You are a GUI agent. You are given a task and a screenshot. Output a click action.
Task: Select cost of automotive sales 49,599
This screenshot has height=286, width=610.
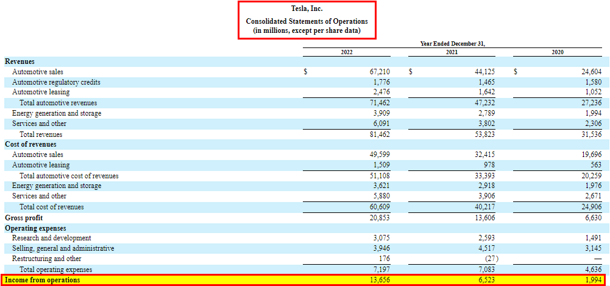(379, 155)
